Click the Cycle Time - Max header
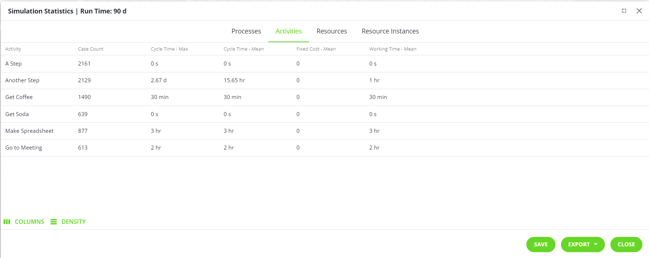The height and width of the screenshot is (258, 649). click(169, 49)
